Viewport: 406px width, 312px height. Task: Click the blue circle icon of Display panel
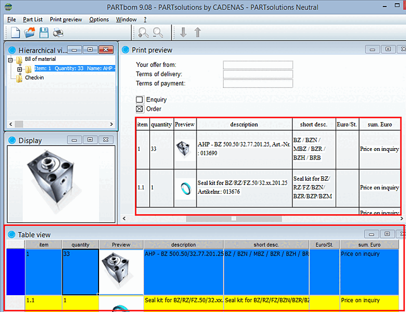[12, 140]
